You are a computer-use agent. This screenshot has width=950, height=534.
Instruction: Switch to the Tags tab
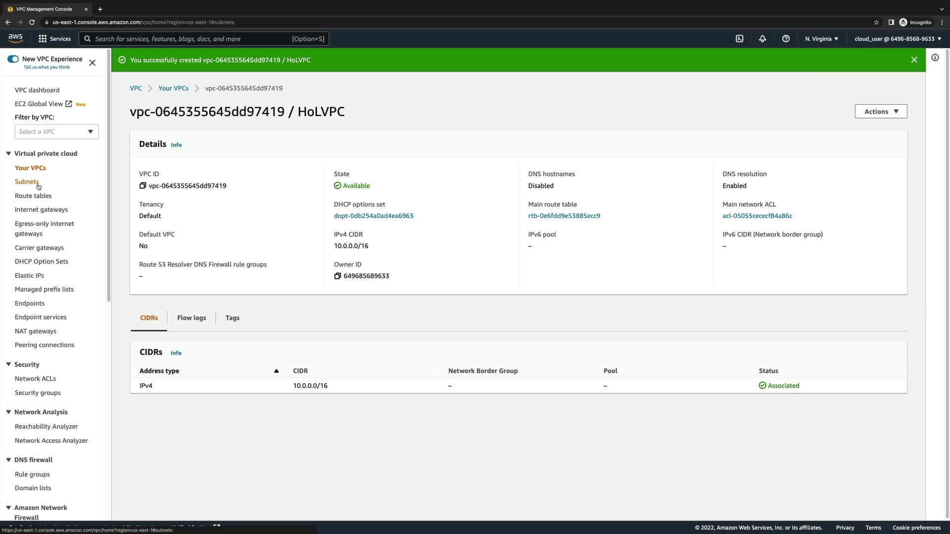[232, 318]
